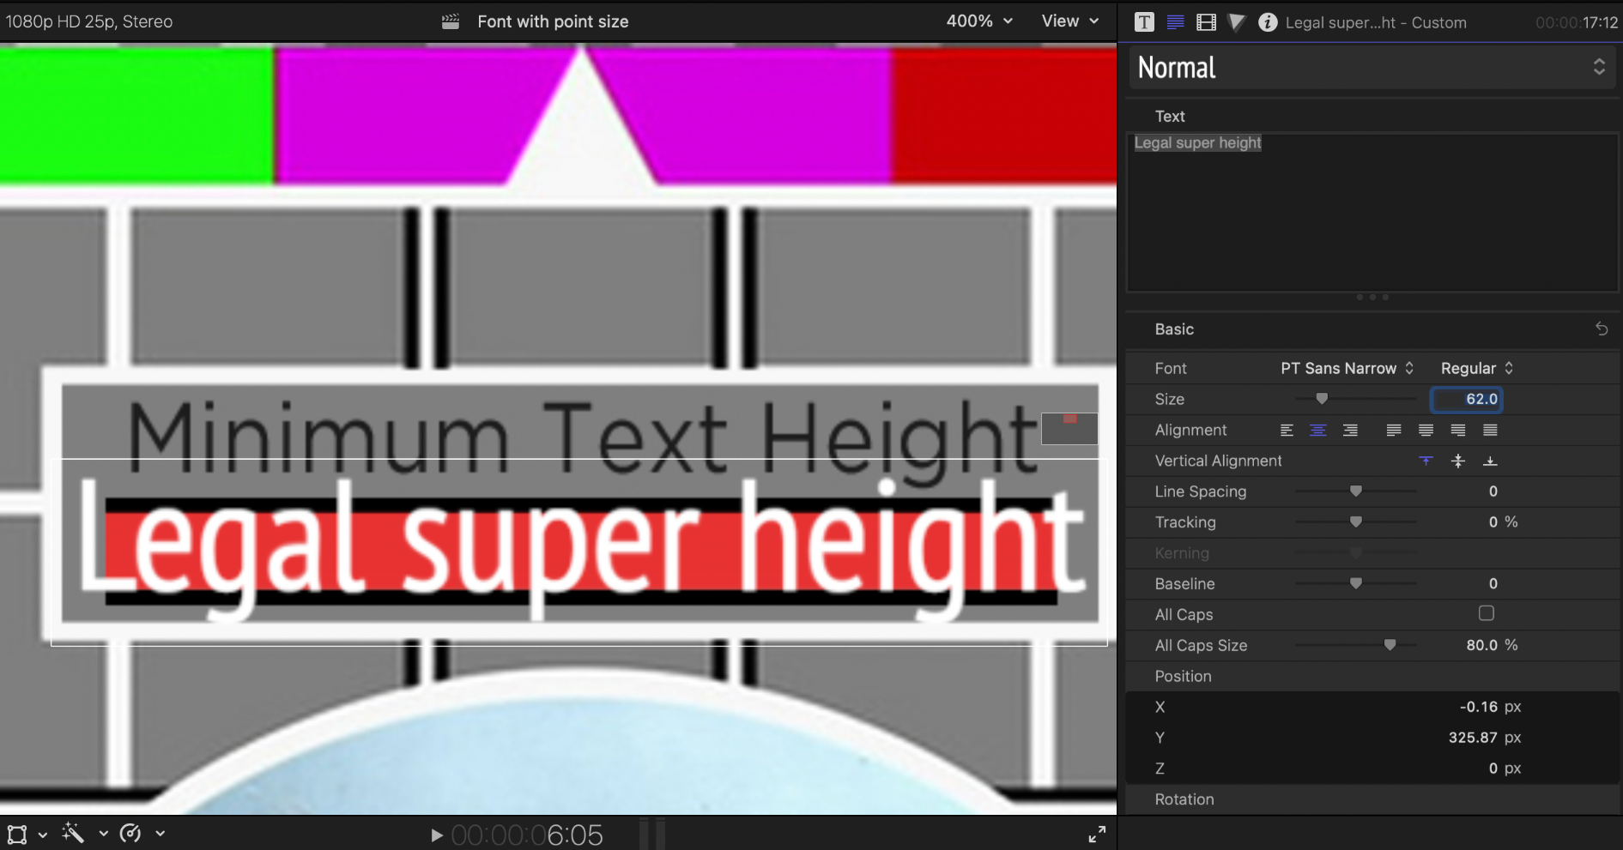
Task: Adjust the Size slider
Action: (x=1322, y=399)
